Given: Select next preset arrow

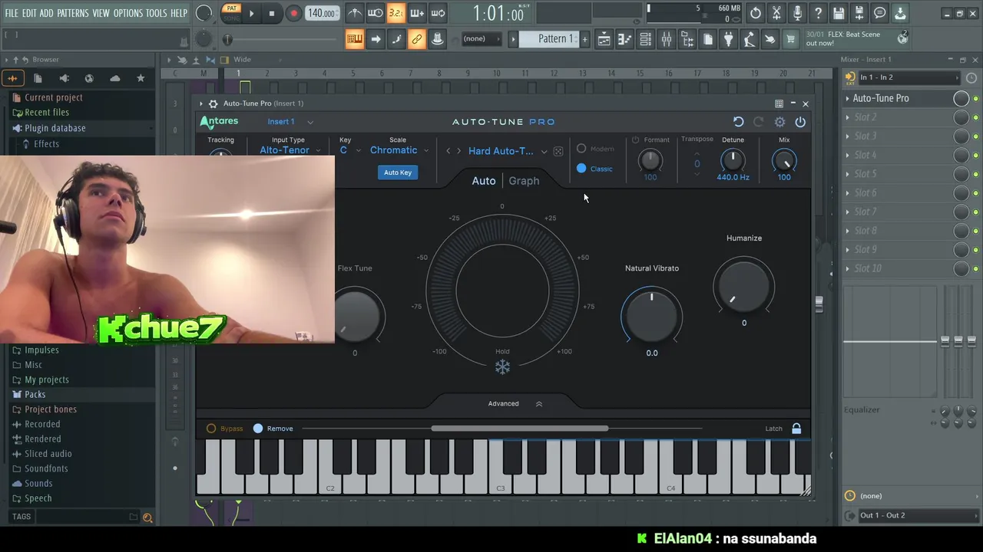Looking at the screenshot, I should pyautogui.click(x=459, y=151).
